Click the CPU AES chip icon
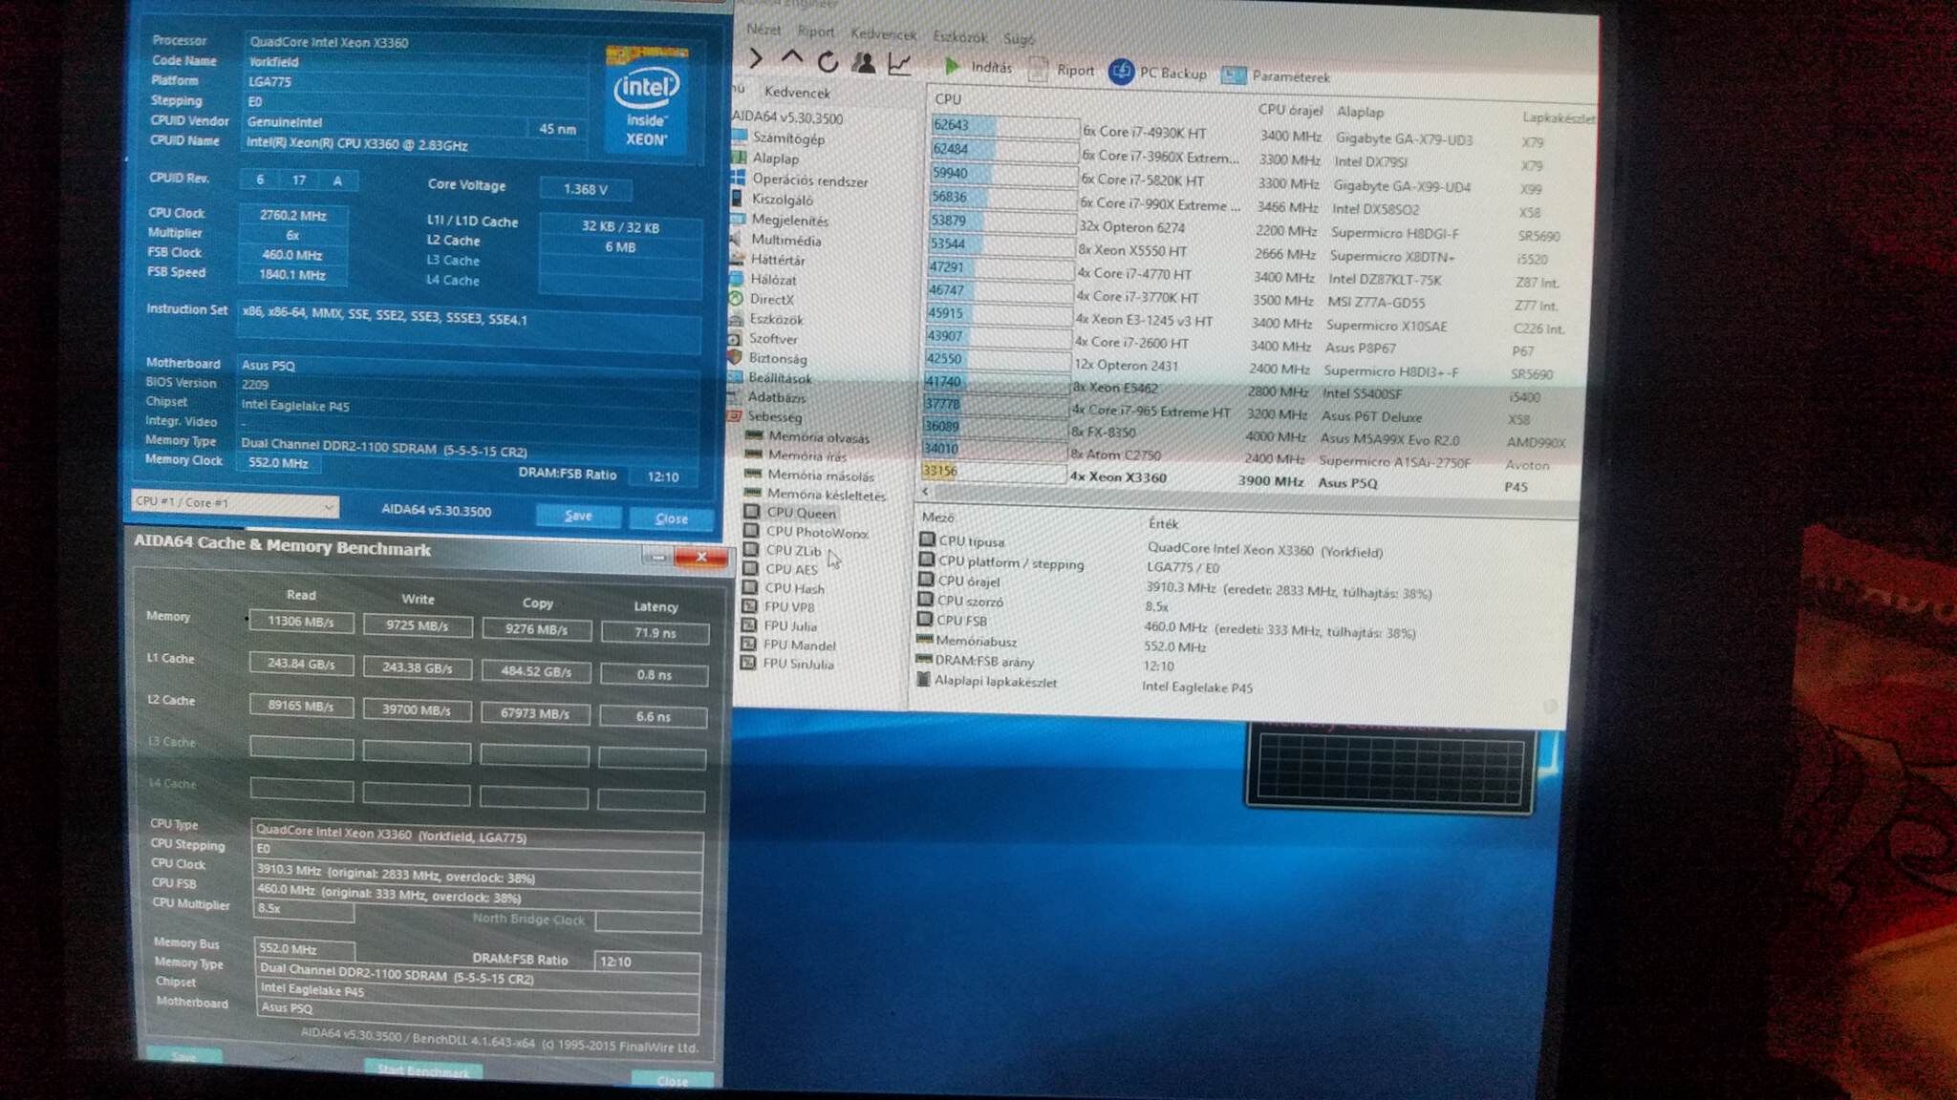 click(x=750, y=569)
